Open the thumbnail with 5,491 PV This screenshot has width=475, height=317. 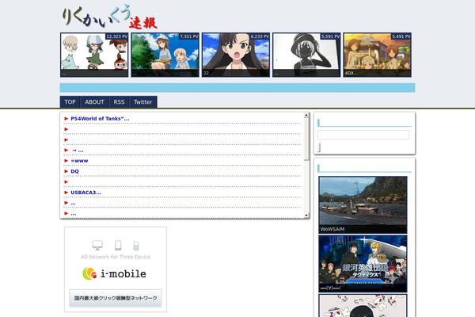(377, 55)
